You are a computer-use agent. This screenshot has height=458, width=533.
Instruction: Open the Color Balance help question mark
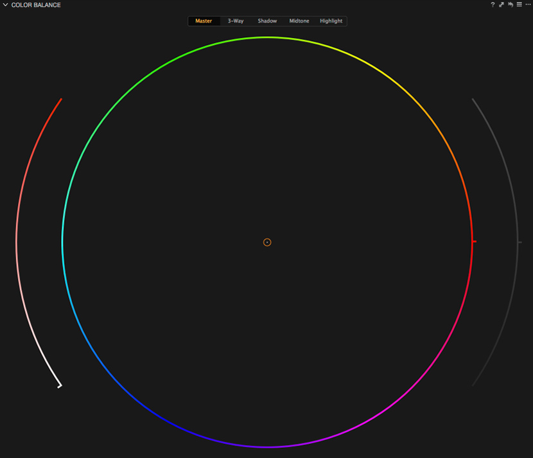[x=492, y=4]
